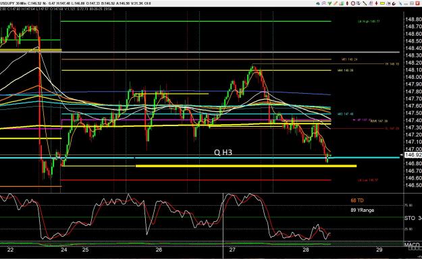Viewport: 422px width, 259px height.
Task: Click the cyan MID 147.48 level label
Action: (345, 114)
